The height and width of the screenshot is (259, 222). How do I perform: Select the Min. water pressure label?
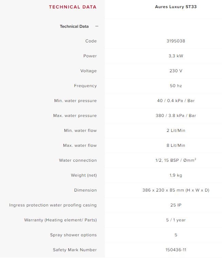[75, 101]
